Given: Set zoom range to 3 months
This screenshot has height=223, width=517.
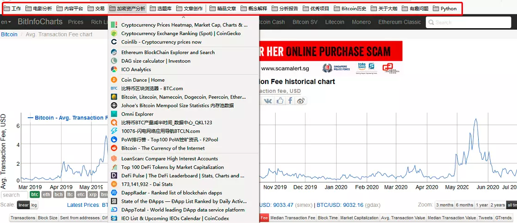Looking at the screenshot, I should tap(444, 205).
